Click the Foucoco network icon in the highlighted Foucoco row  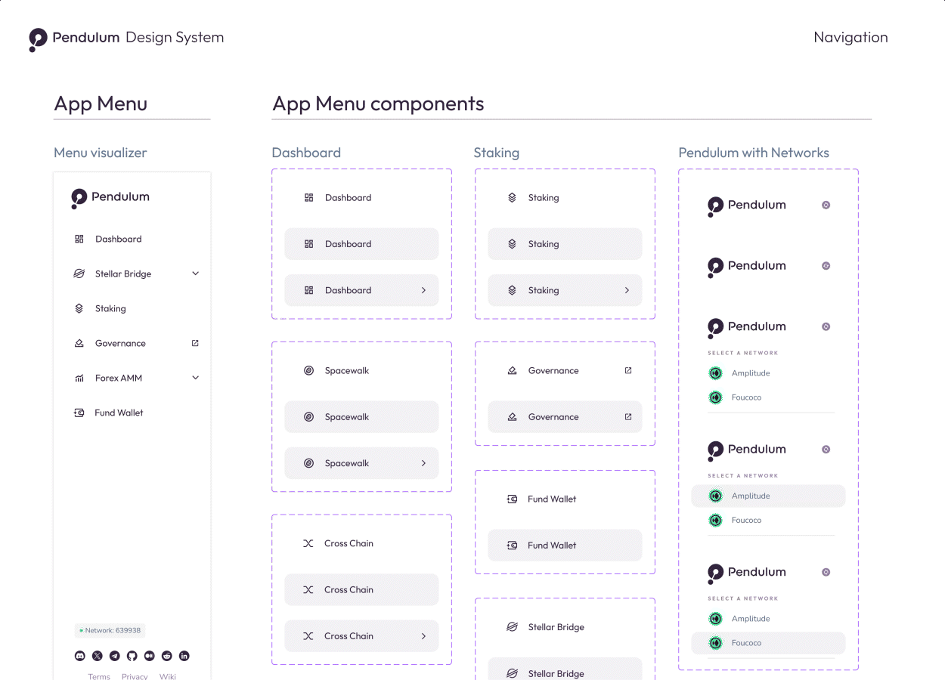(715, 643)
